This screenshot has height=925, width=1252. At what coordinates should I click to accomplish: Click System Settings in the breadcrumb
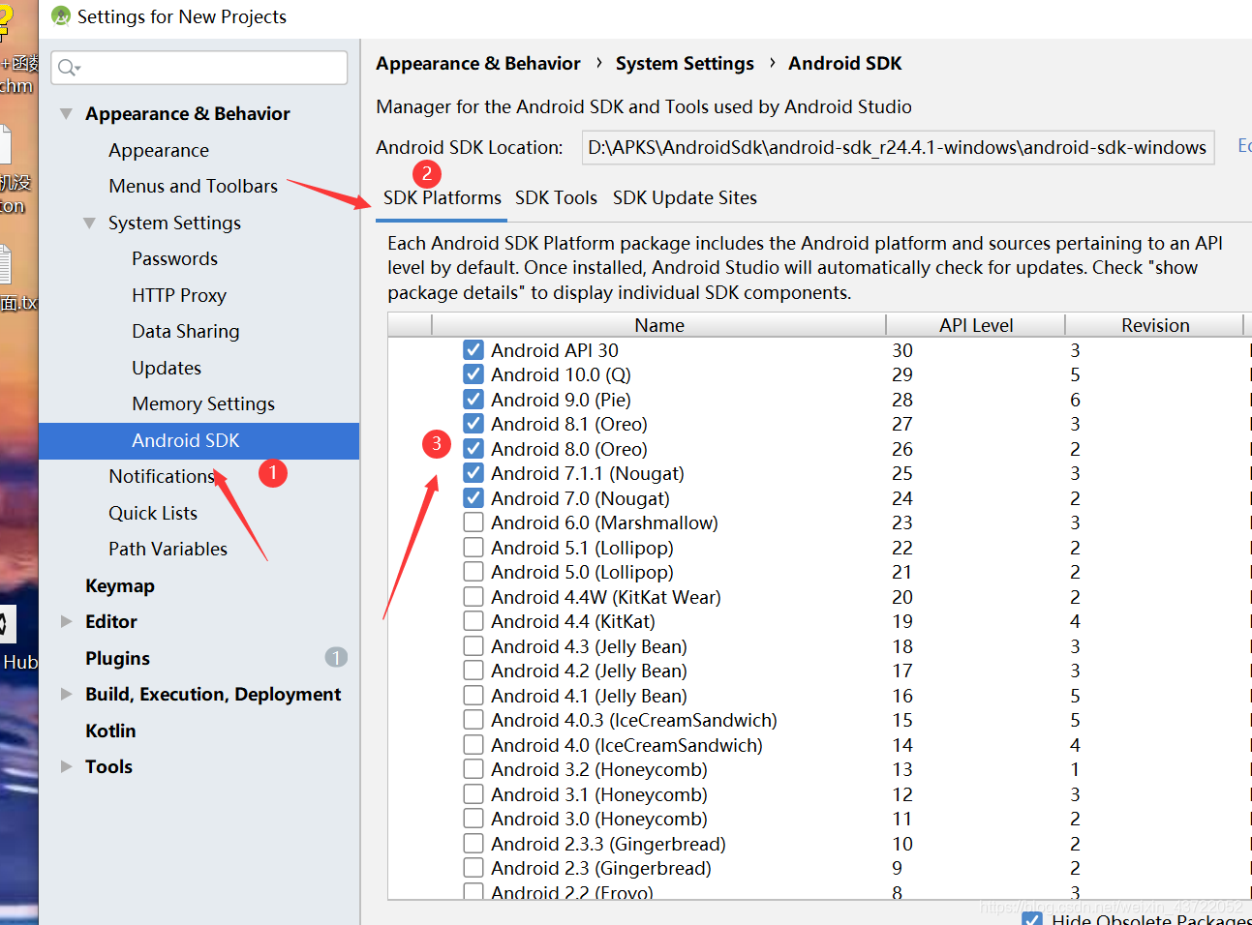(x=685, y=63)
